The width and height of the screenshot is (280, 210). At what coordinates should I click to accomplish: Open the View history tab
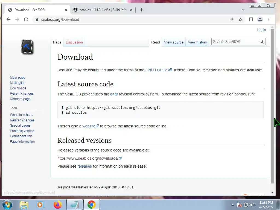[197, 42]
